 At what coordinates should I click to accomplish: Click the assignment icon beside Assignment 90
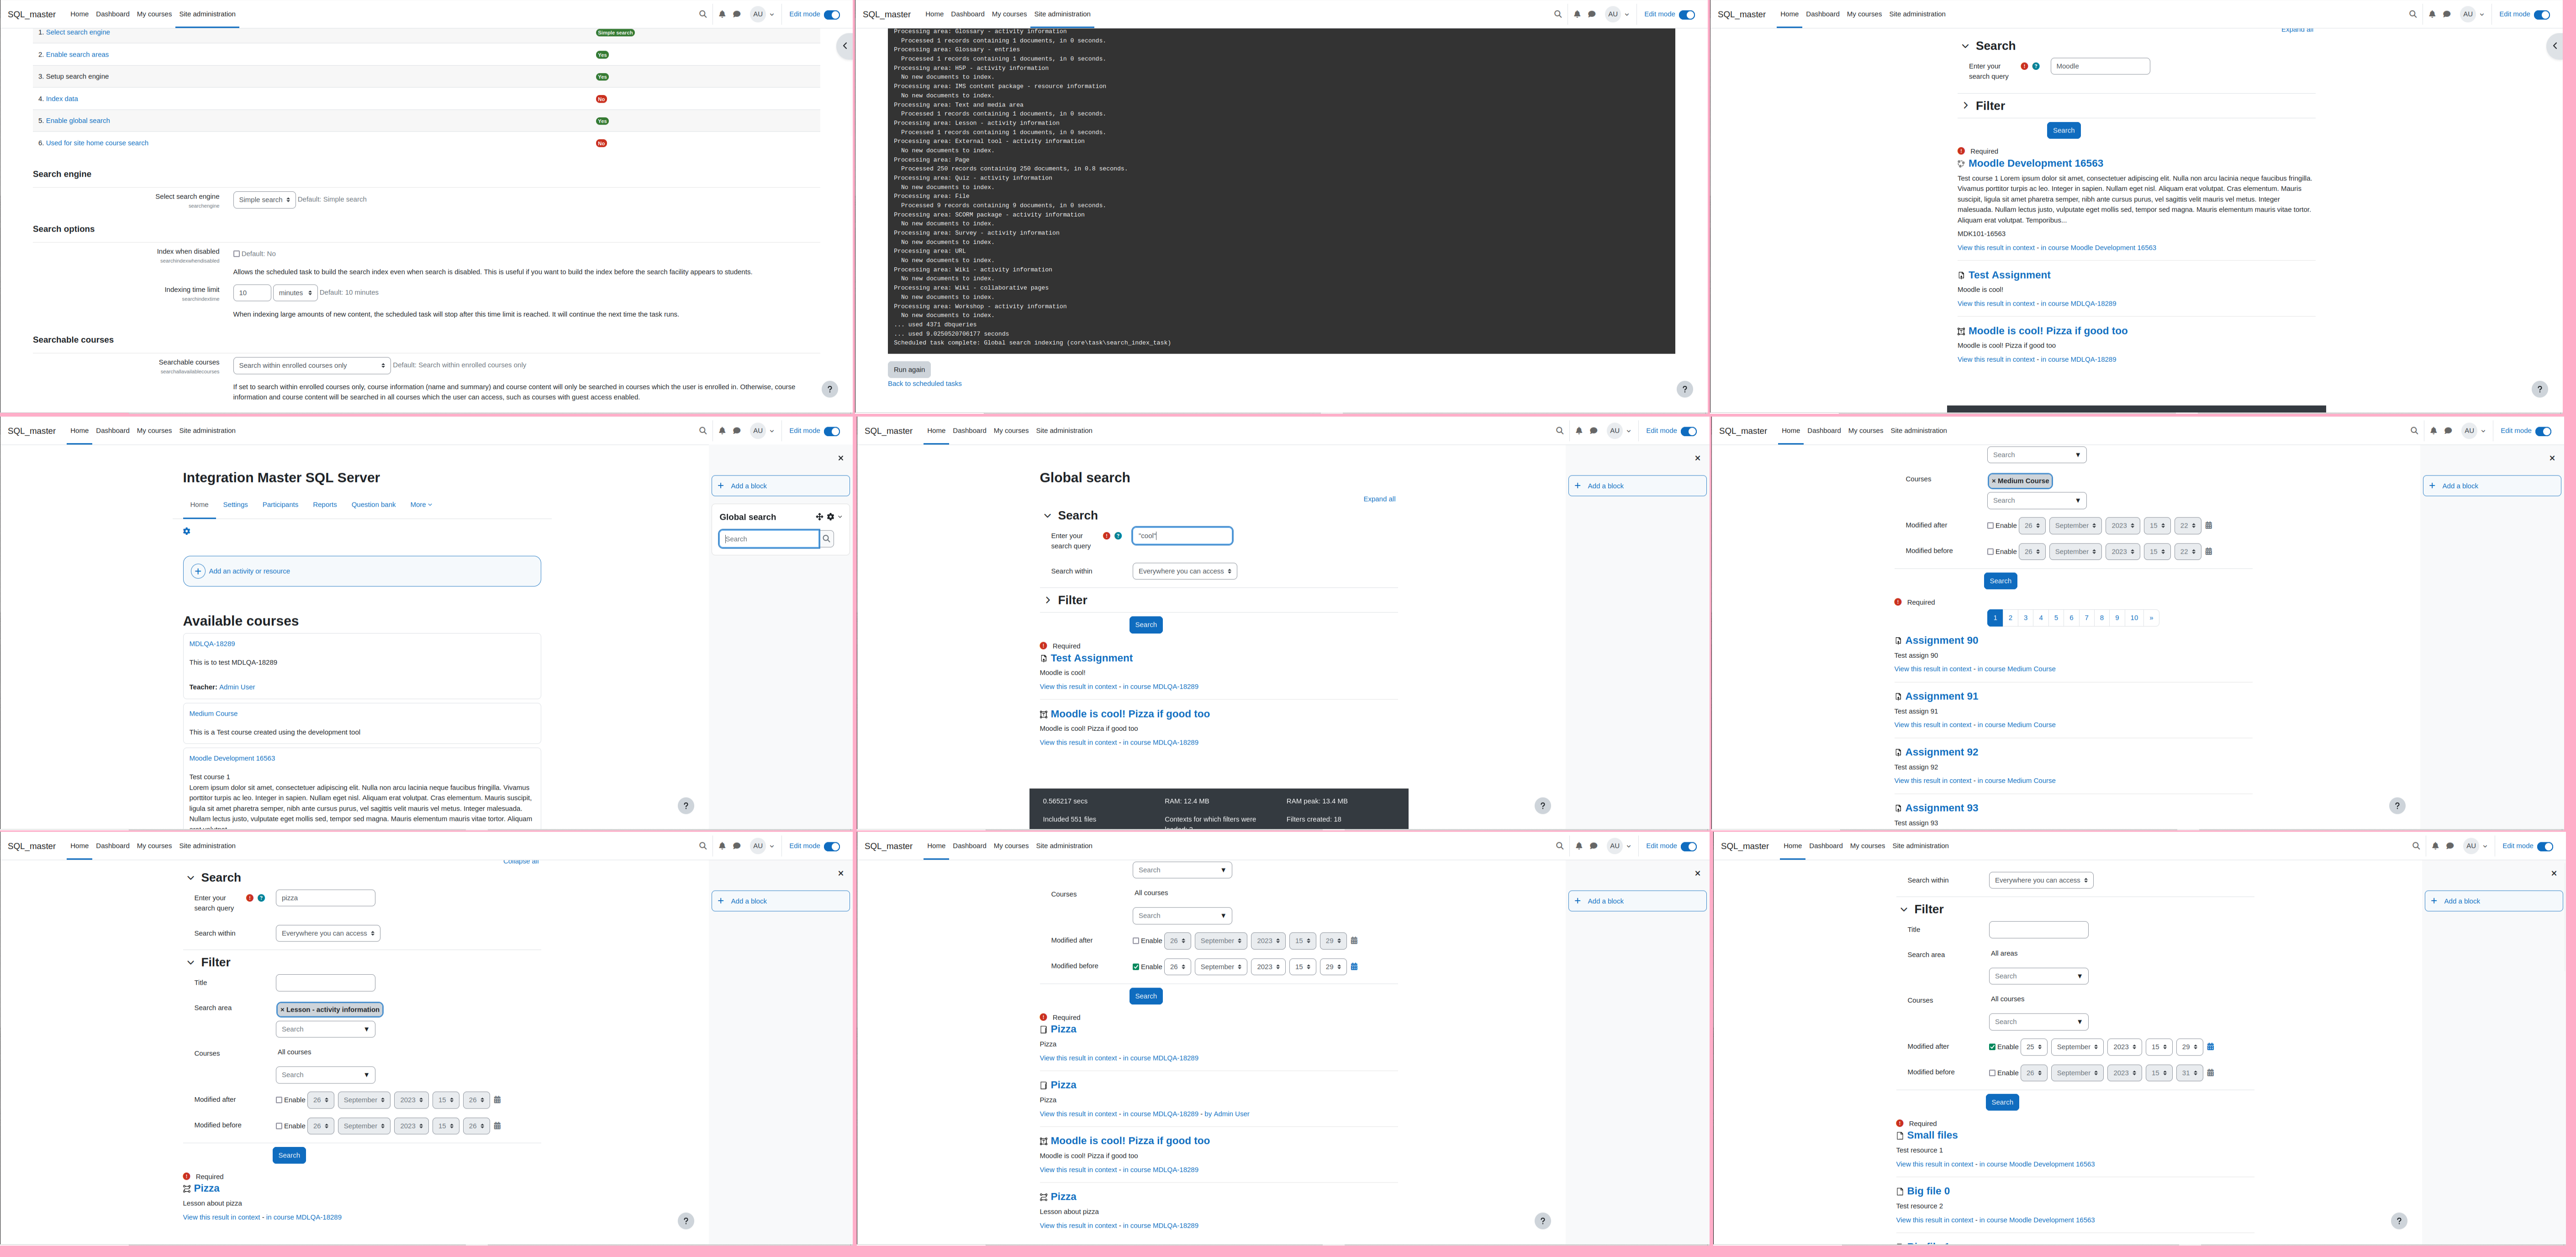click(1898, 641)
